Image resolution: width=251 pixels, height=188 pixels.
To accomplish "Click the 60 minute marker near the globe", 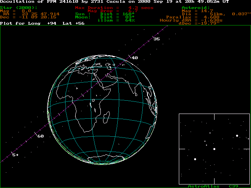I will point(40,136).
